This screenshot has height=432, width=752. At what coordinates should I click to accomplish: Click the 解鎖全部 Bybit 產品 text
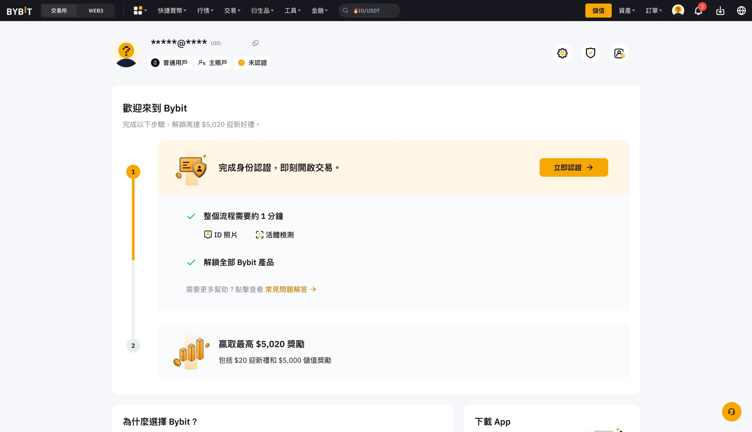point(239,263)
